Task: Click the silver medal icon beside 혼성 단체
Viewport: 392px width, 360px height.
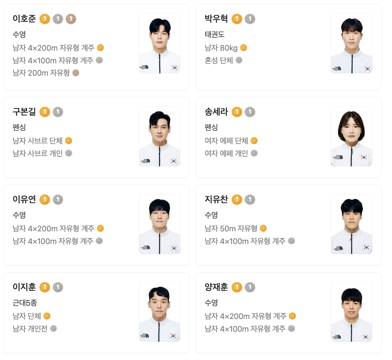Action: tap(239, 60)
